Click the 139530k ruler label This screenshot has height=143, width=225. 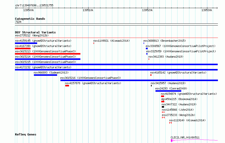207,10
